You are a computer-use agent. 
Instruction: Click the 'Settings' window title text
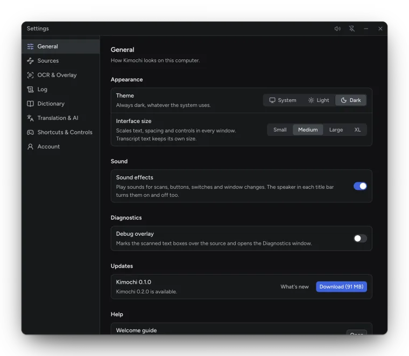point(38,29)
